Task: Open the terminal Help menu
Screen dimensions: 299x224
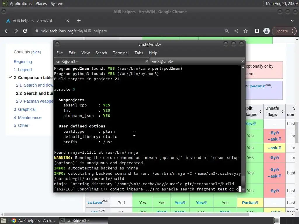Action: (153, 53)
